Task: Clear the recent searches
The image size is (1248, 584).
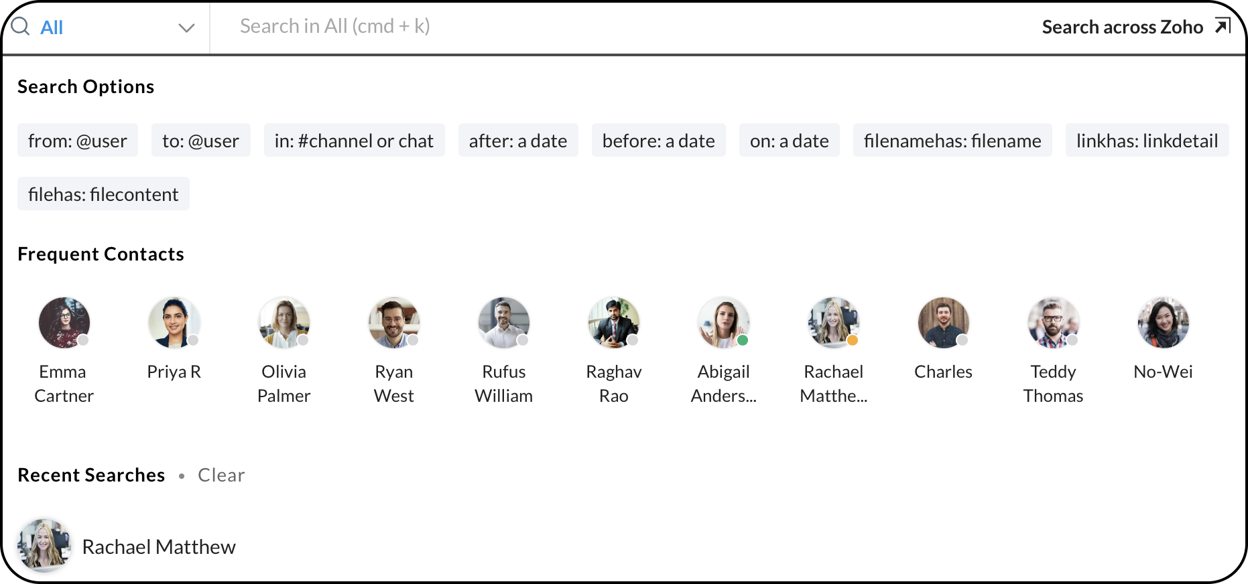Action: (x=221, y=475)
